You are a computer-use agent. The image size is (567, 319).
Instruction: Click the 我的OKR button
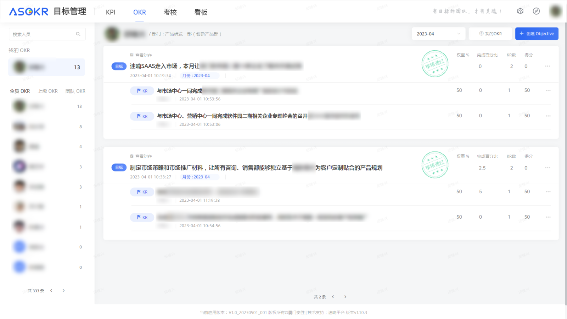[x=490, y=34]
